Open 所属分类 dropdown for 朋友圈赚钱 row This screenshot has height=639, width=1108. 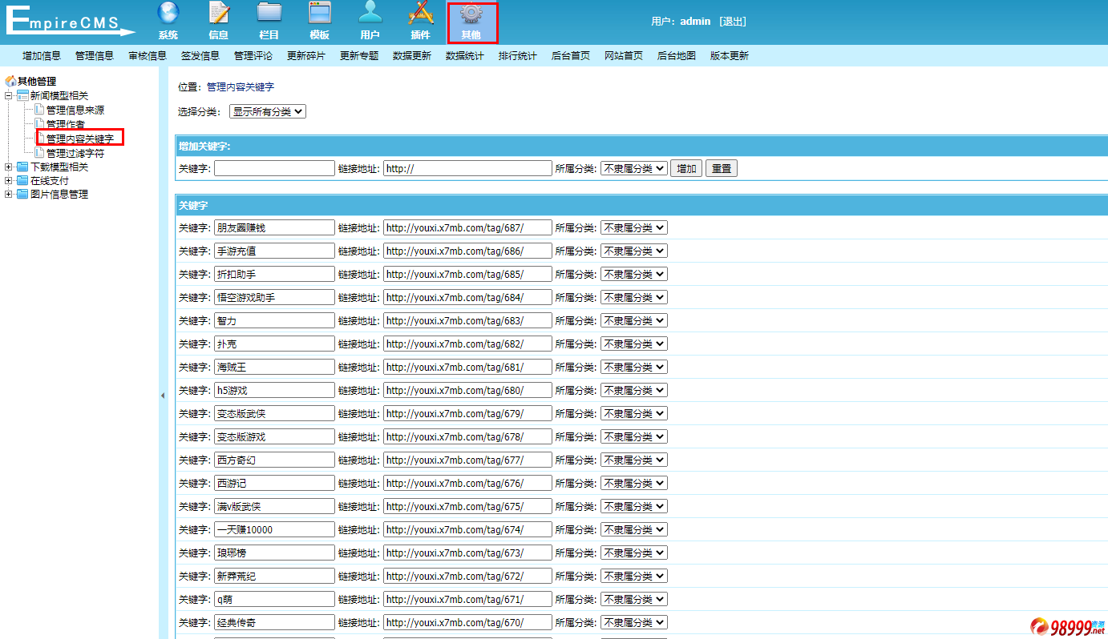point(633,227)
